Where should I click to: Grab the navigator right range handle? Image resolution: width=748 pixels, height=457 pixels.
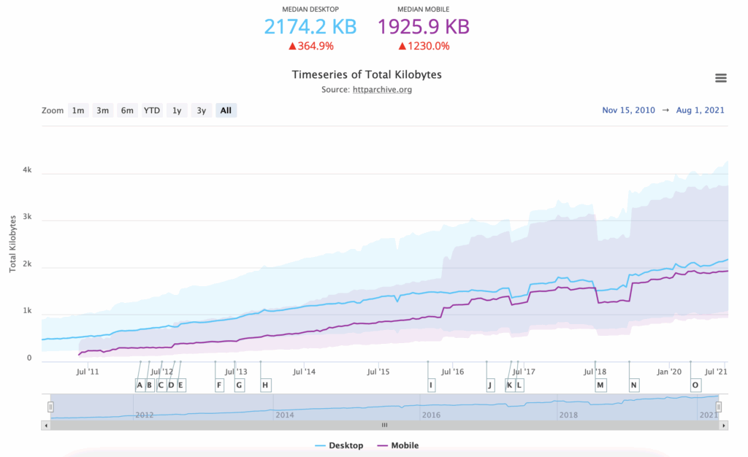[719, 407]
